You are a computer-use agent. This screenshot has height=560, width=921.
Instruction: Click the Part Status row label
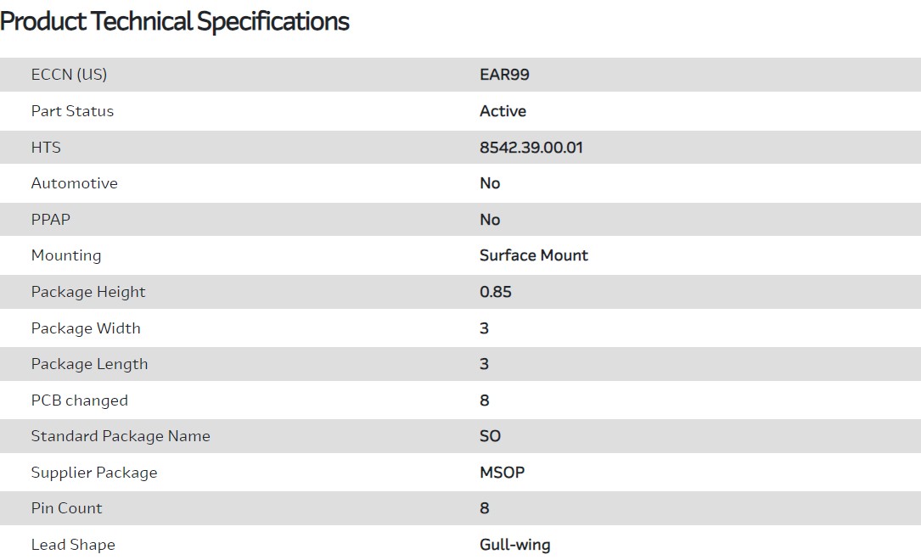click(x=72, y=111)
